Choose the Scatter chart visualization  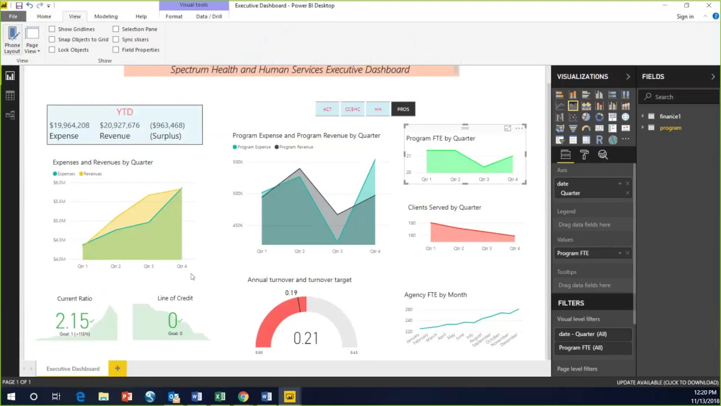pos(573,117)
